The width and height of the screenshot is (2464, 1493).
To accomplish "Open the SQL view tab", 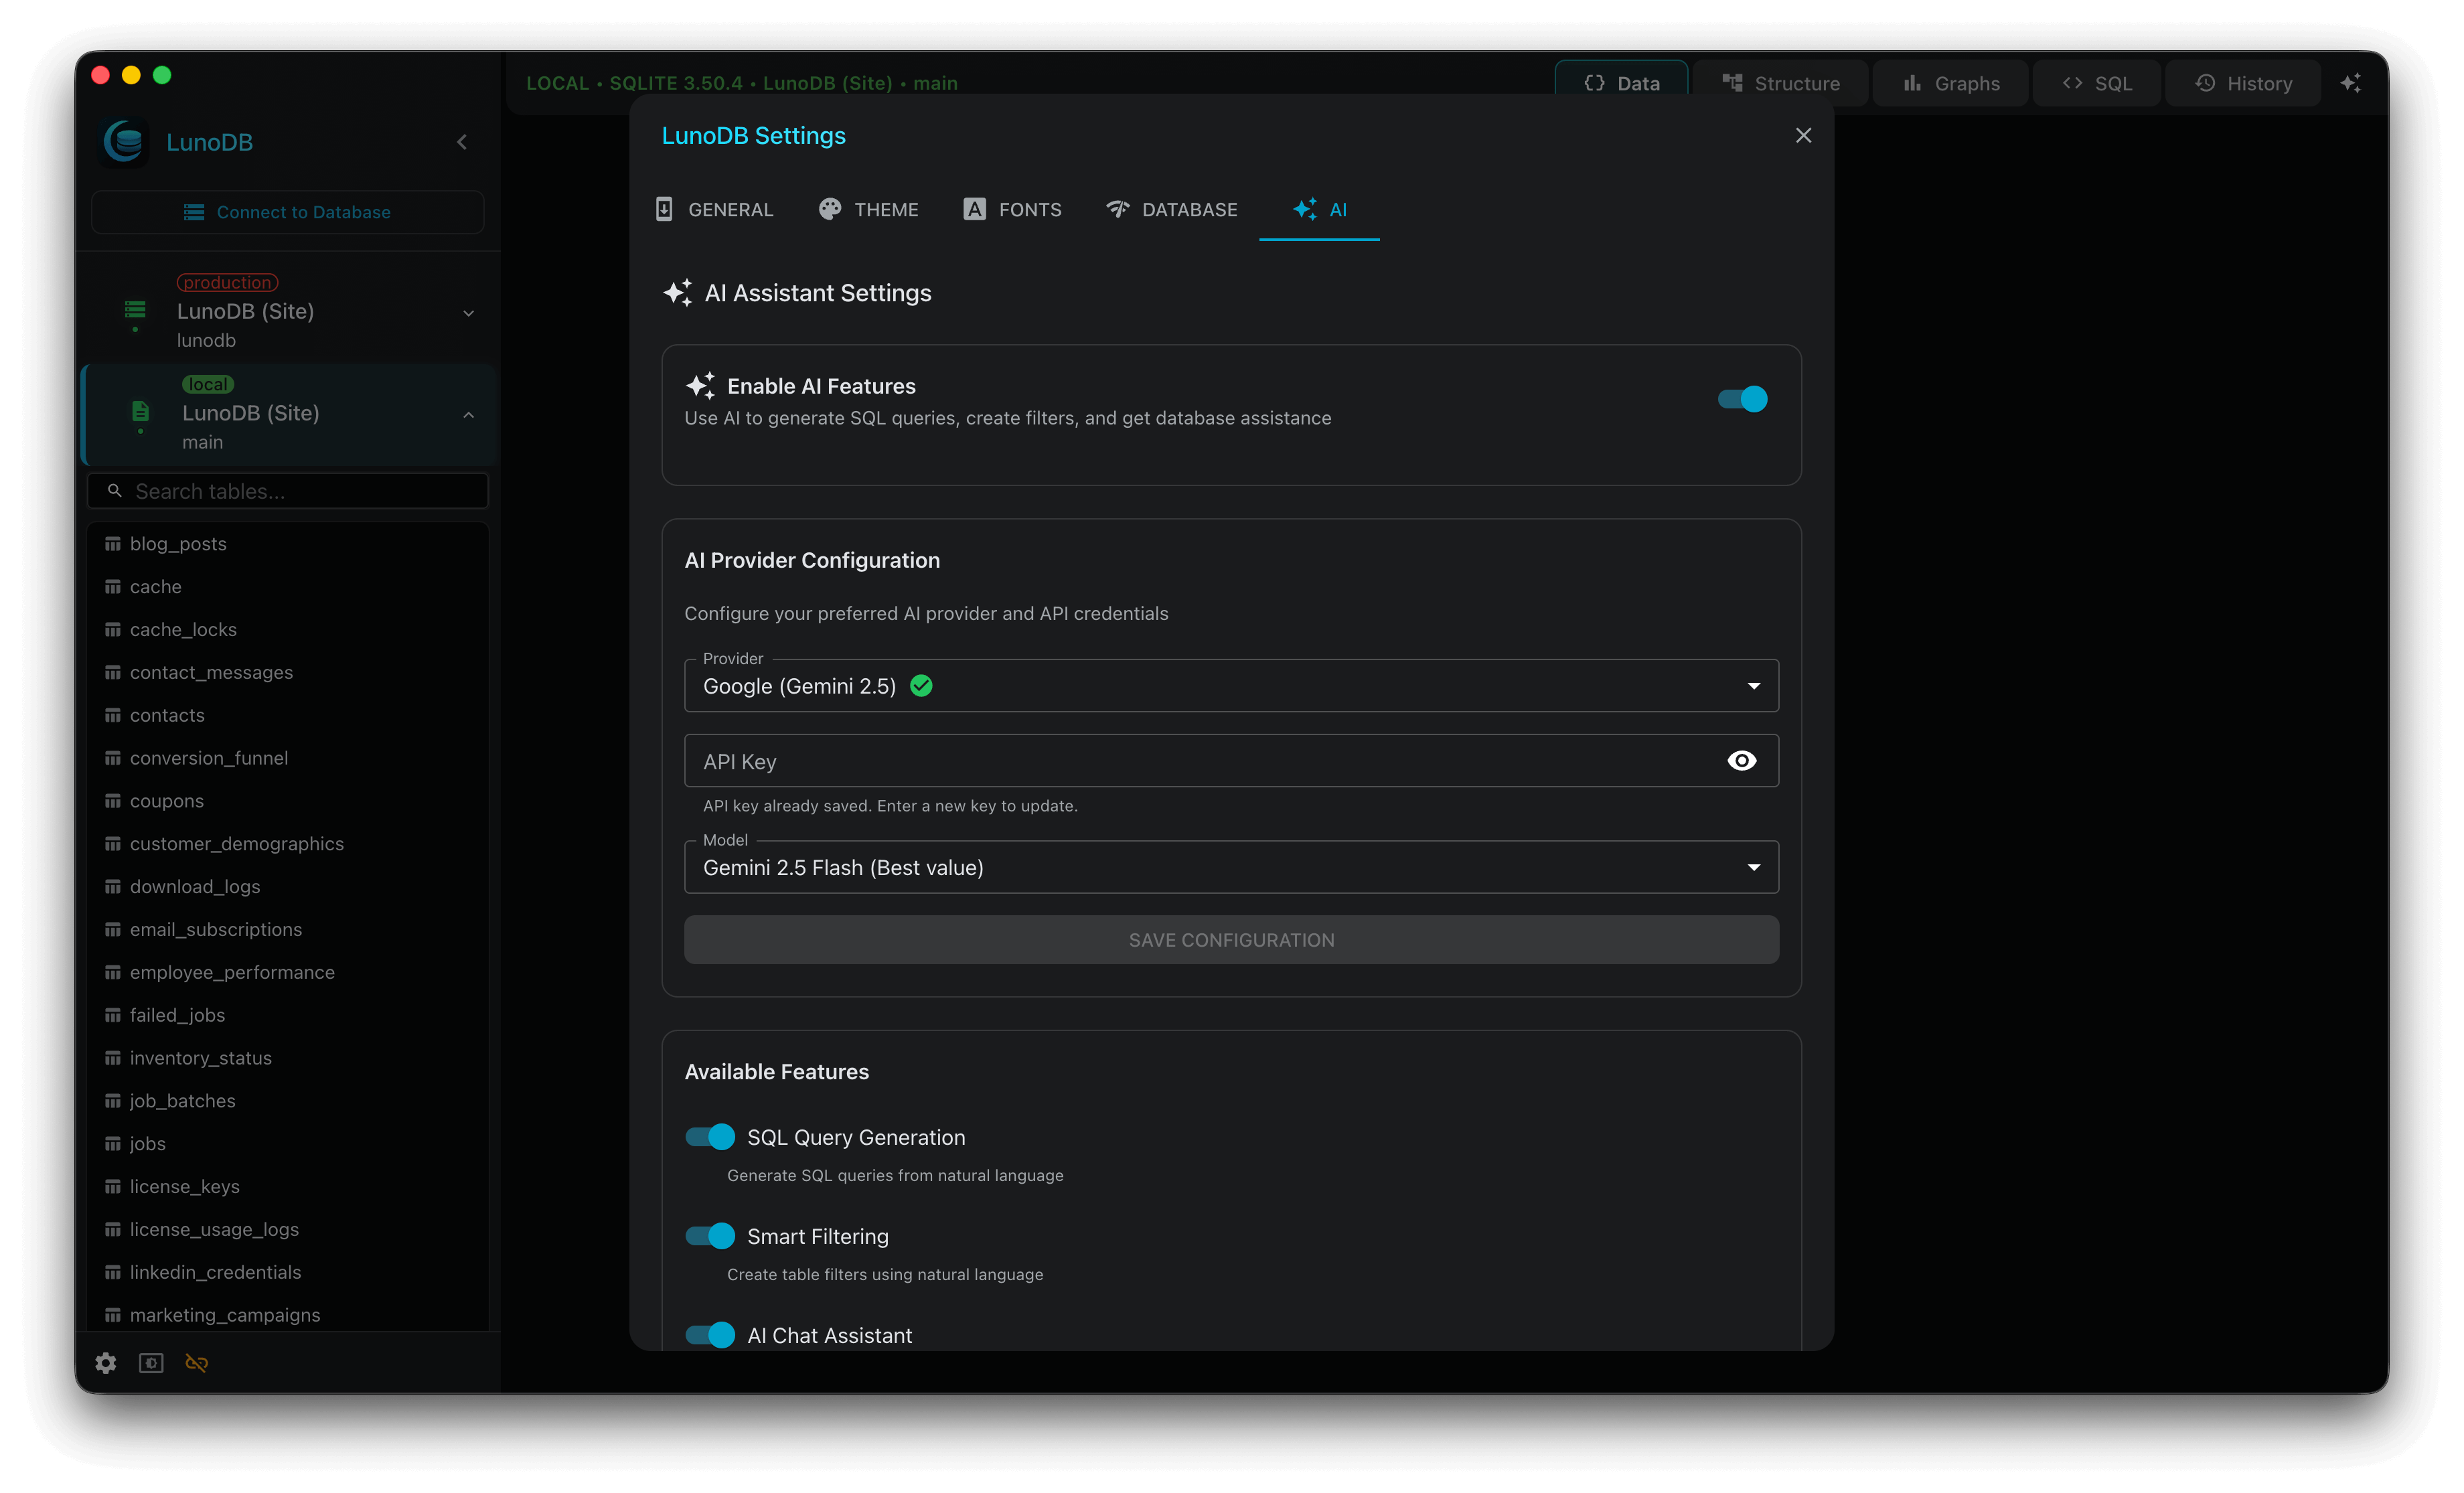I will (2098, 84).
